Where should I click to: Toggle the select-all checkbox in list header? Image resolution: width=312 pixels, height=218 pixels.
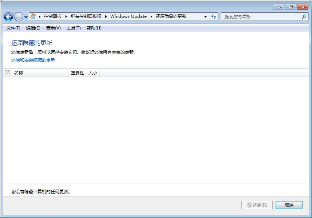click(x=7, y=73)
